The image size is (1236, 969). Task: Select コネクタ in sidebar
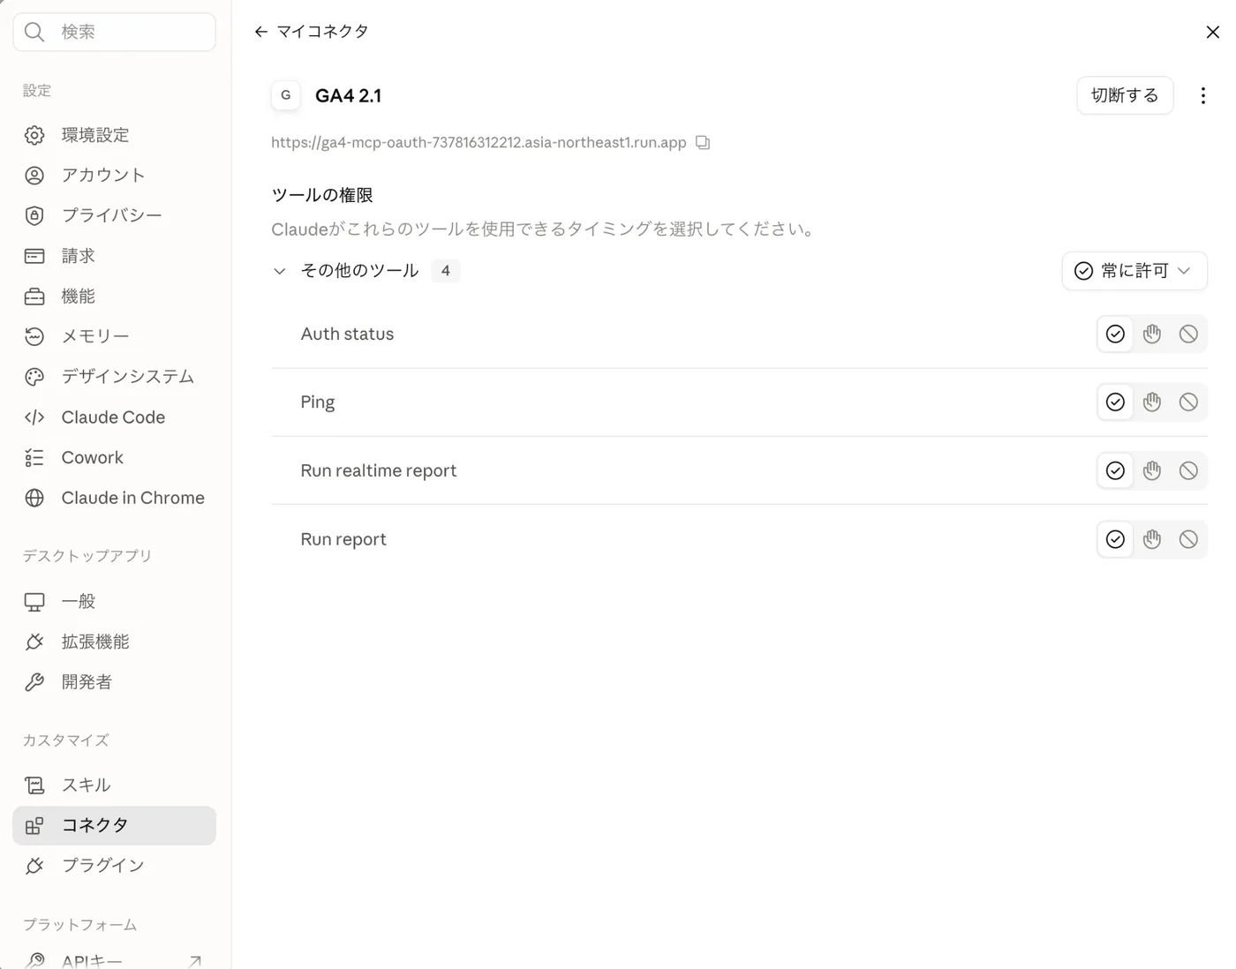(114, 826)
